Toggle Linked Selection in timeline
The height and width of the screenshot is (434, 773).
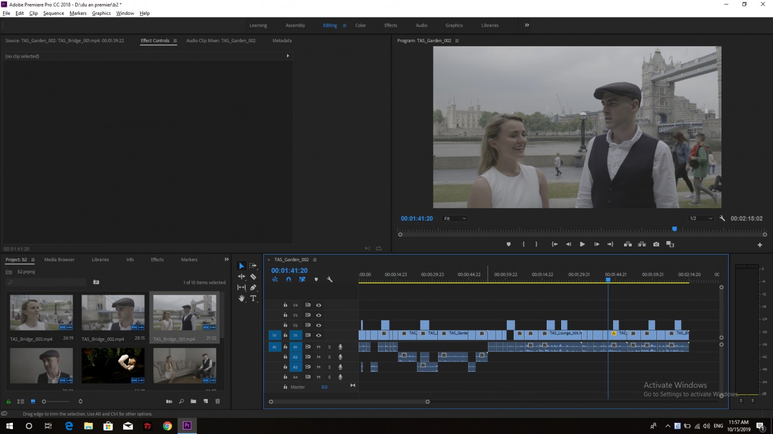click(x=302, y=279)
